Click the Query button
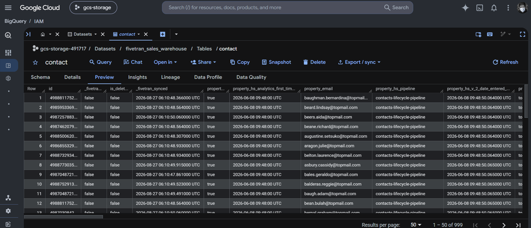Image resolution: width=531 pixels, height=228 pixels. [x=100, y=62]
